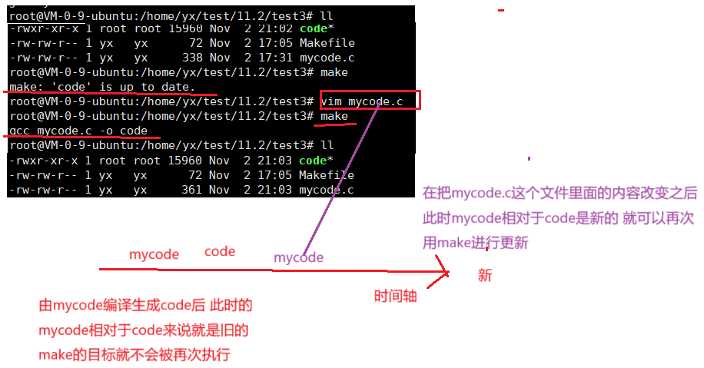Click the red 'mycode' timeline label
704x368 pixels.
click(x=154, y=254)
